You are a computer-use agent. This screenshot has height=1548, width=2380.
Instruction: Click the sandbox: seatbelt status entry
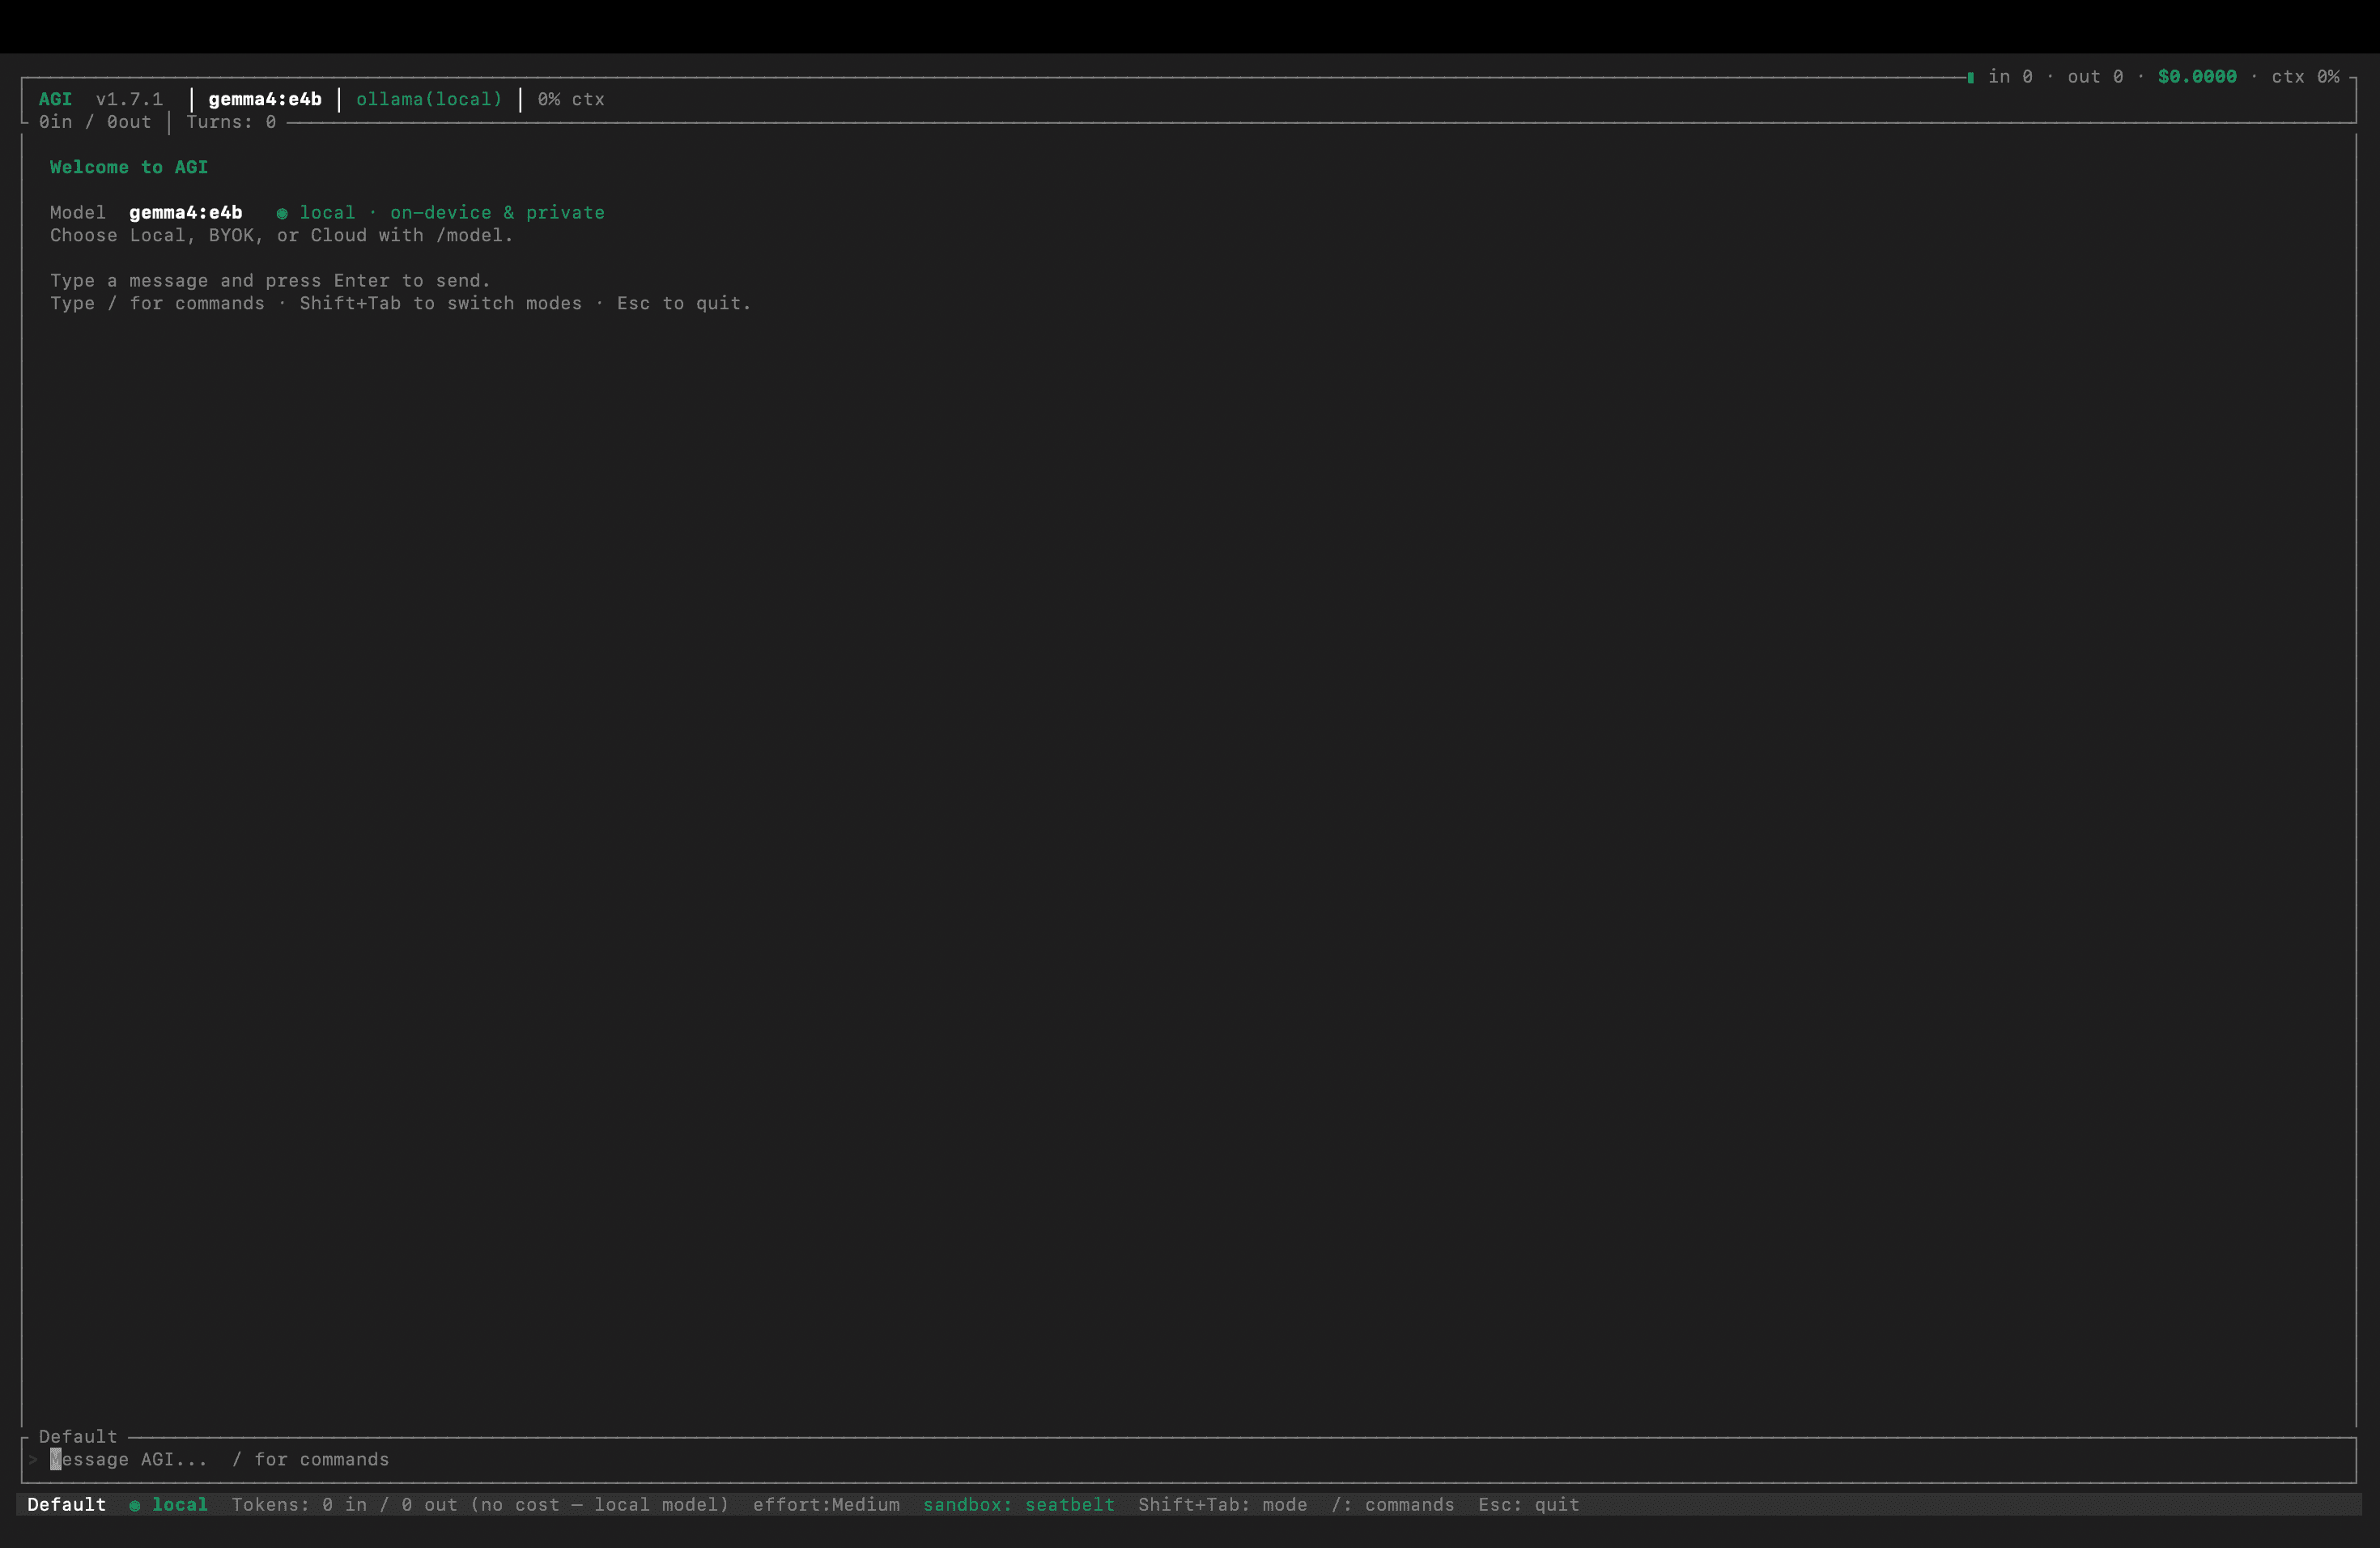(1019, 1505)
